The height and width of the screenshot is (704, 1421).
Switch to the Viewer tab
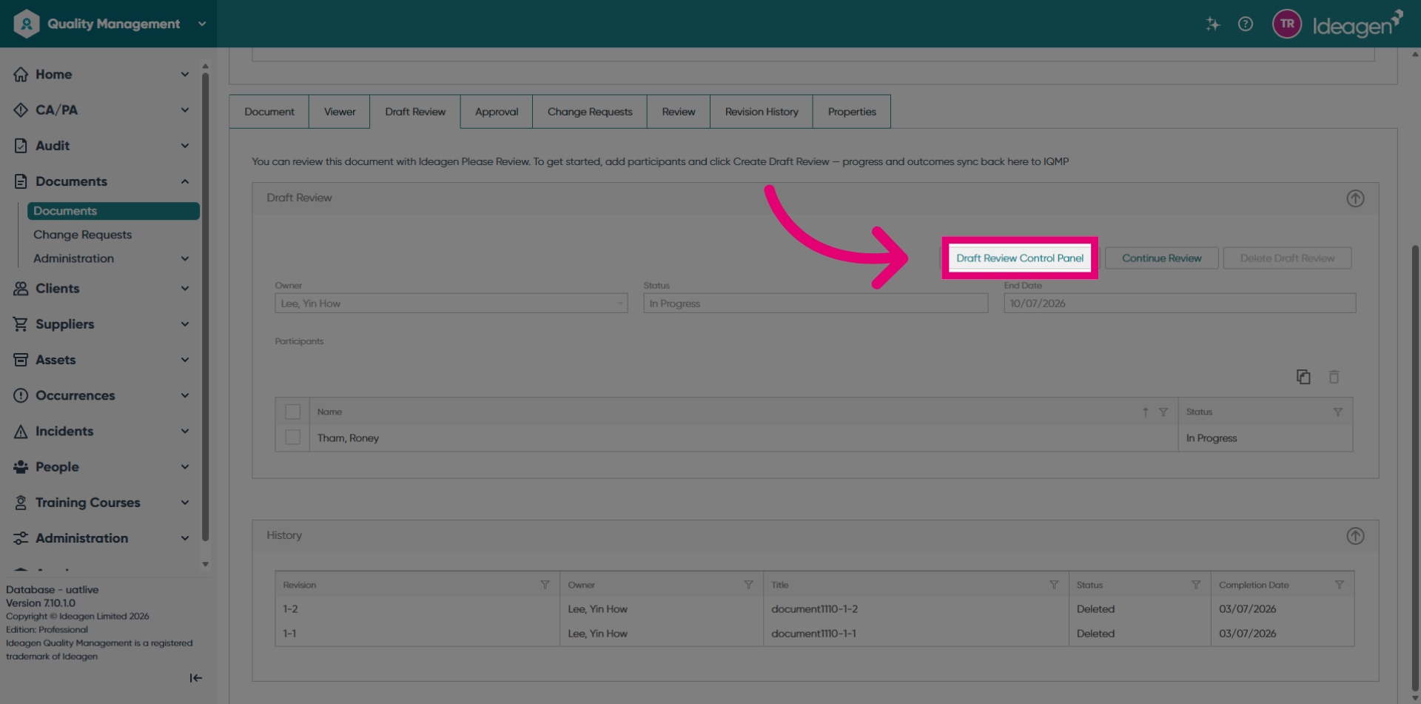[340, 112]
